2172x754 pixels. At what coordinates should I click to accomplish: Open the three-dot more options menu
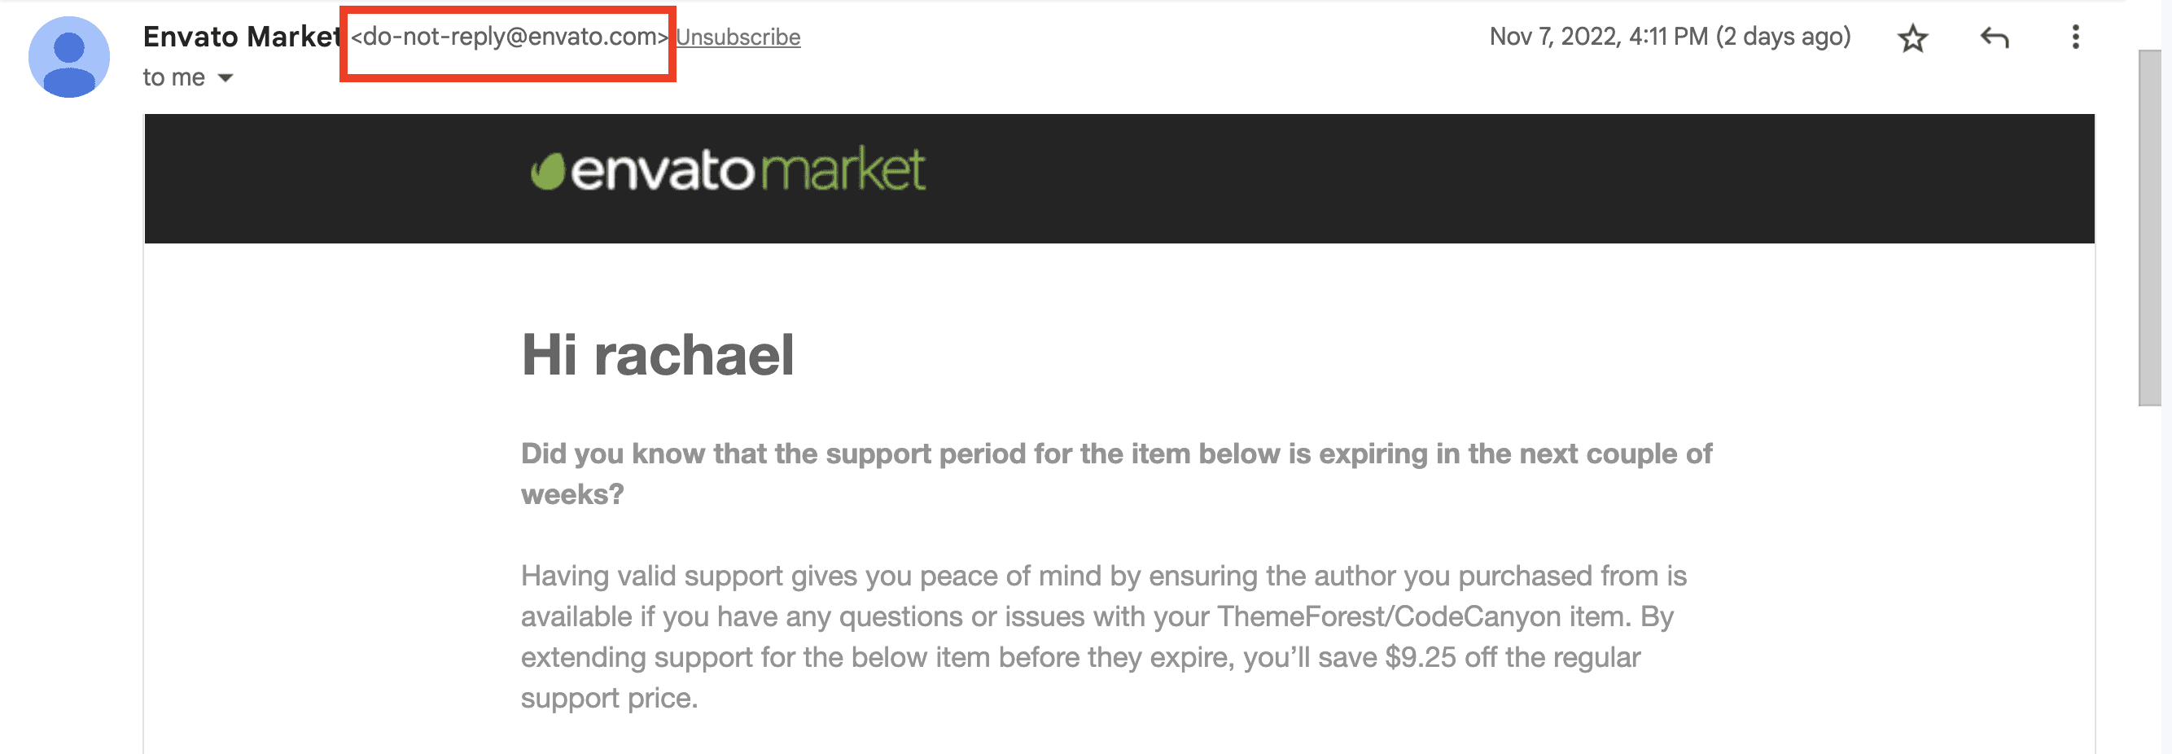coord(2075,37)
